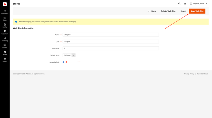This screenshot has width=212, height=118.
Task: Click the index.php warning message text
Action: tap(47, 22)
